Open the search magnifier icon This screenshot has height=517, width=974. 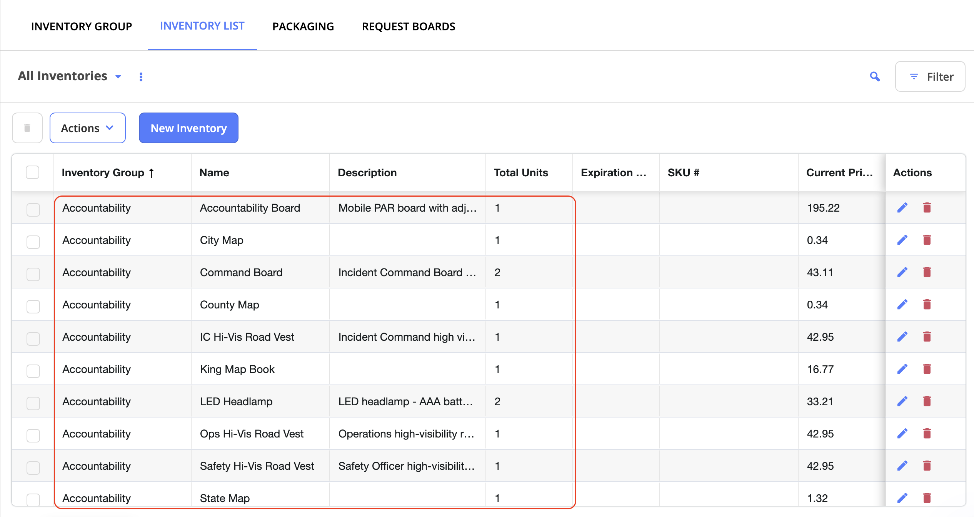875,76
